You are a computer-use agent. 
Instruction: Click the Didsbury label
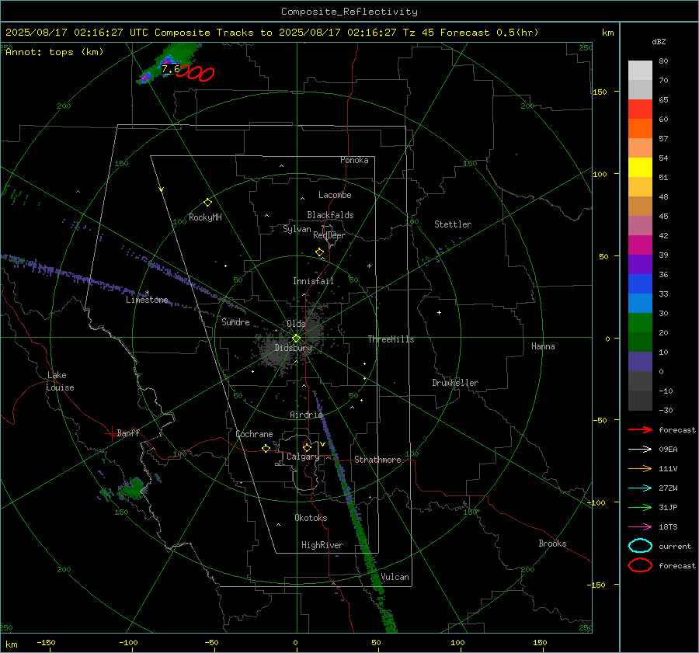click(293, 348)
